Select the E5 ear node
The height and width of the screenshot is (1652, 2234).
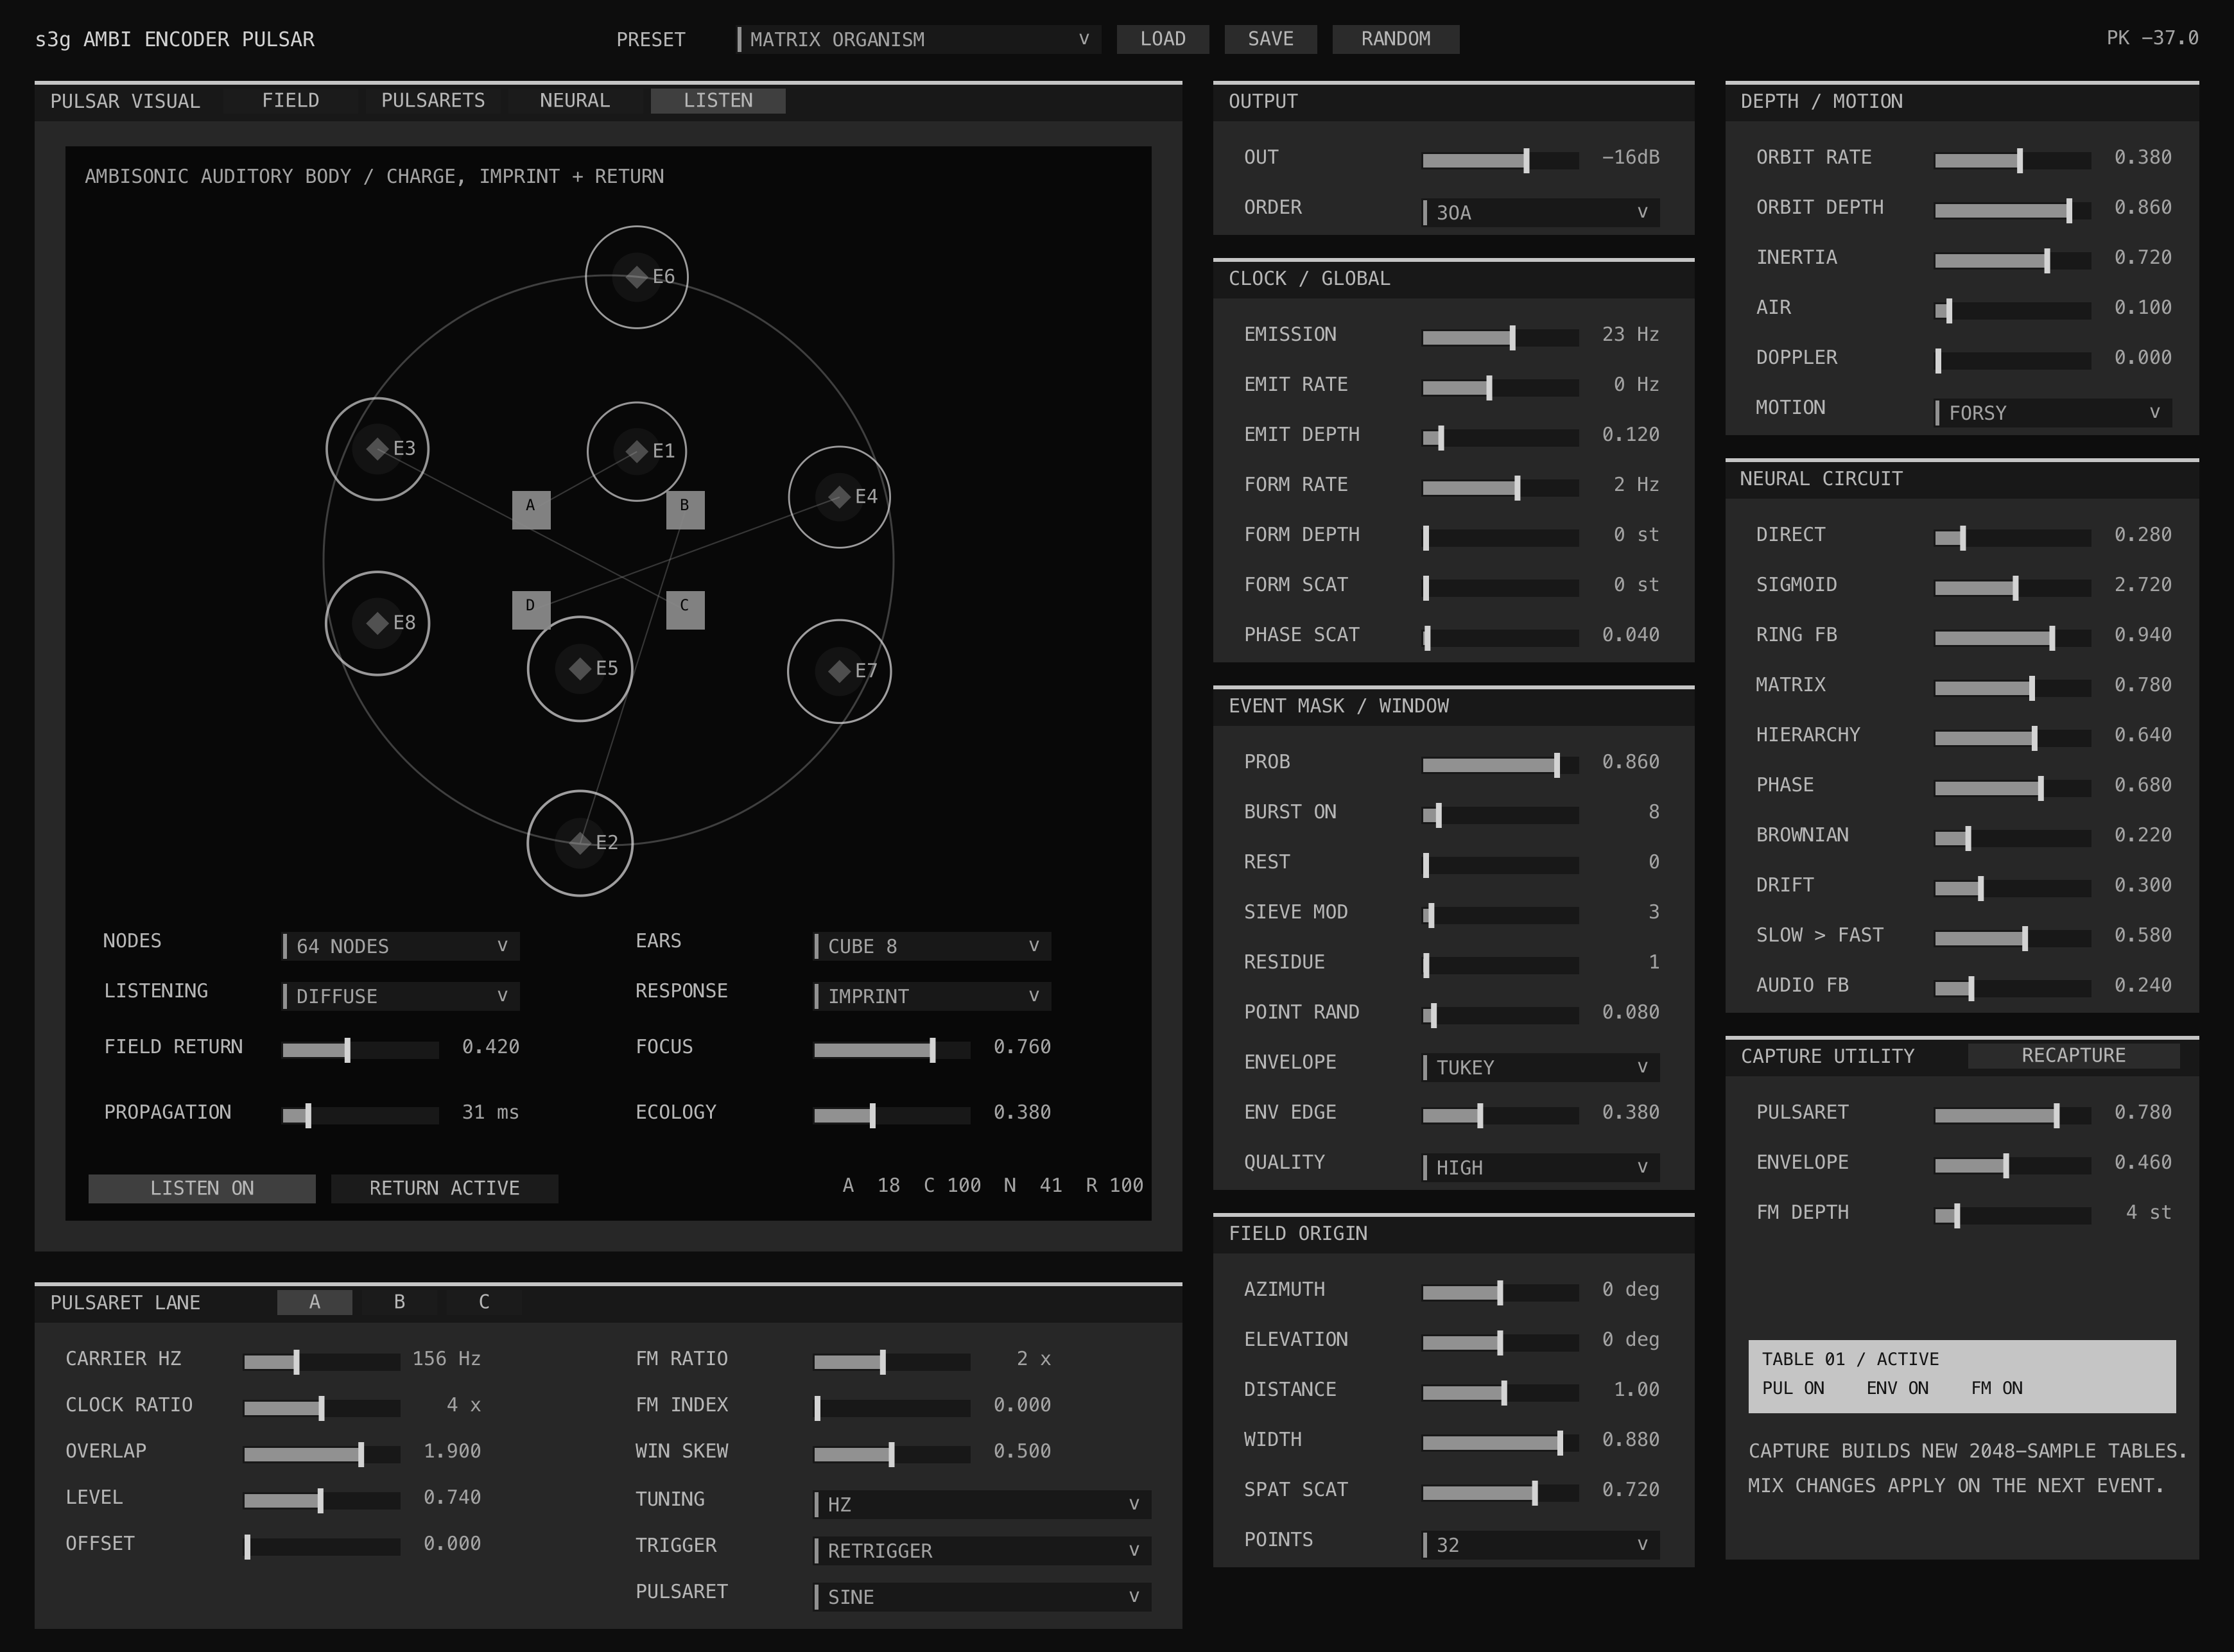(580, 668)
